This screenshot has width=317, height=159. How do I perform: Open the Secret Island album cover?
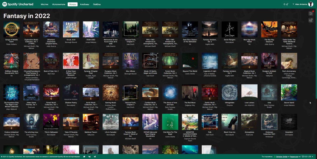(x=289, y=92)
